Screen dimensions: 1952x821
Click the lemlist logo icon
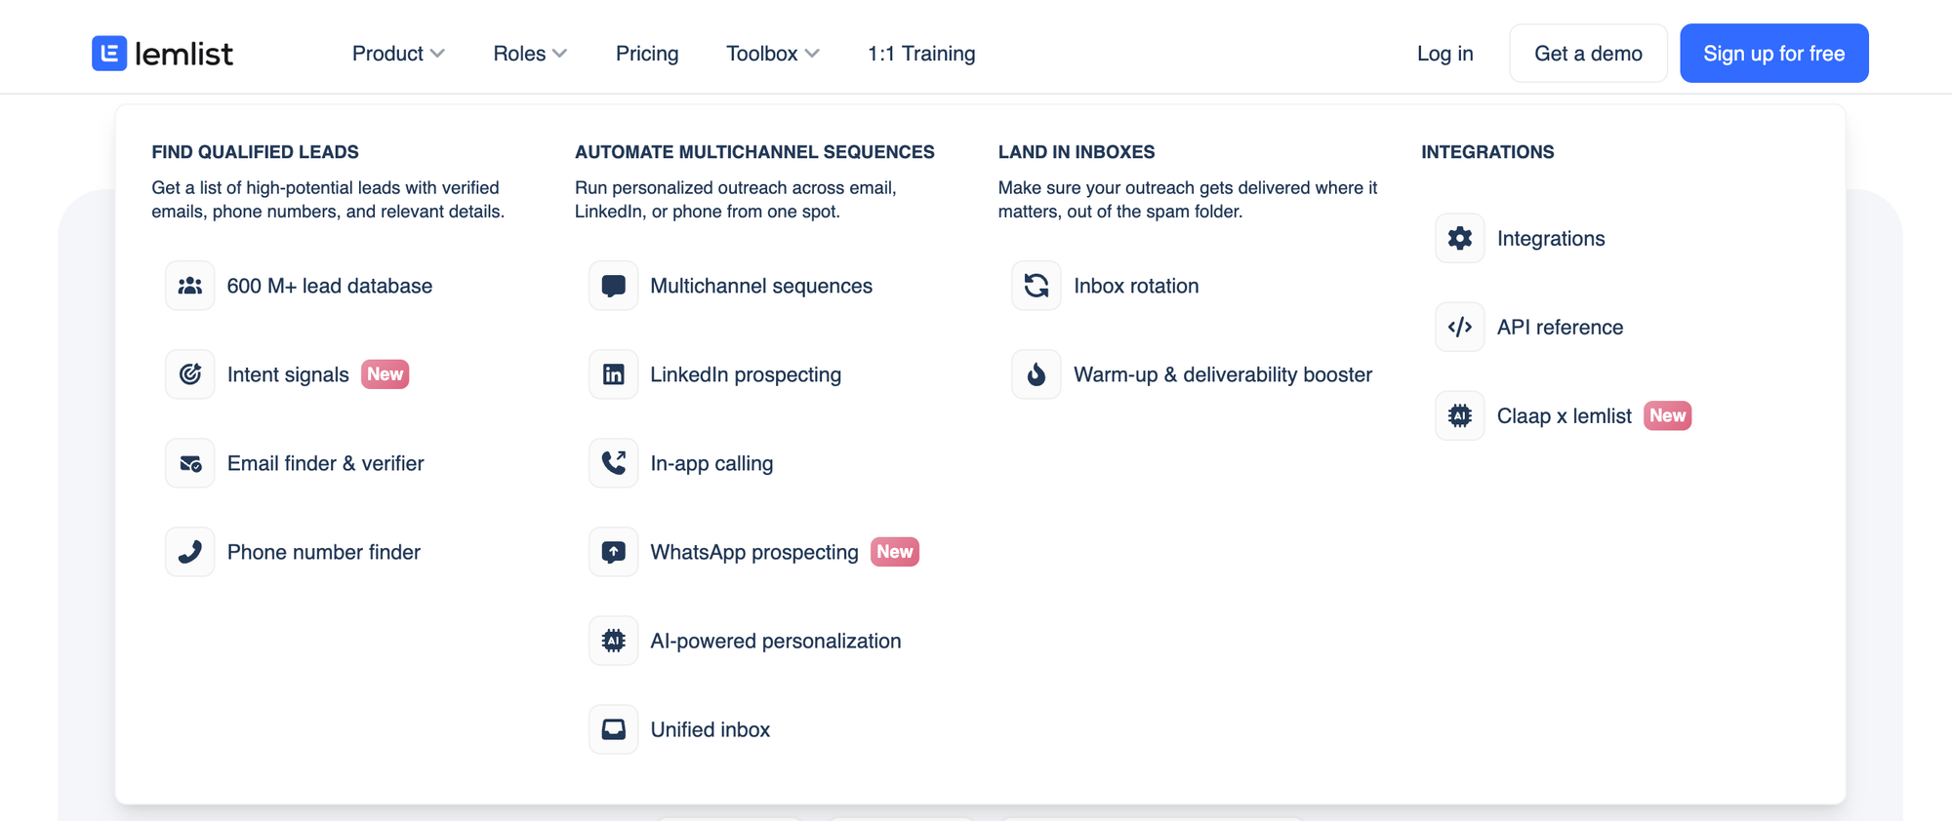tap(109, 54)
